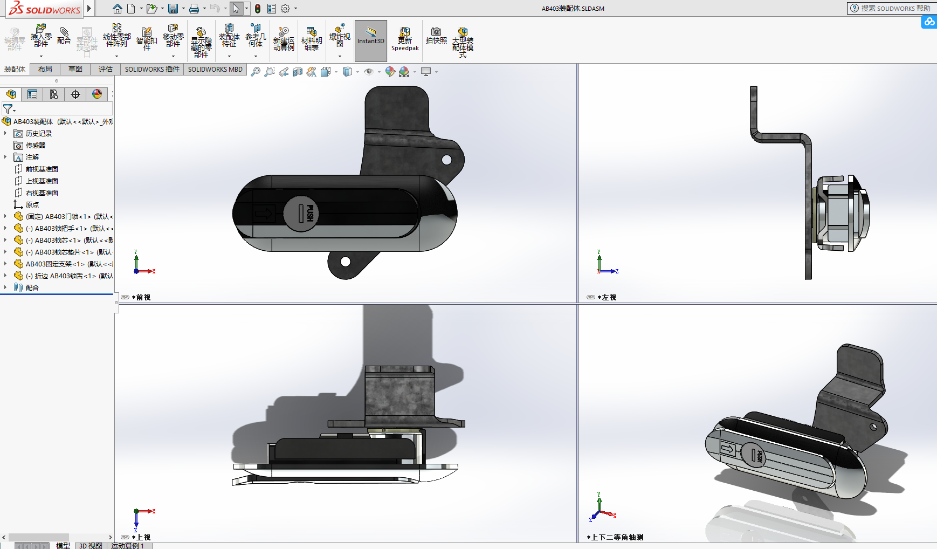This screenshot has width=937, height=549.
Task: Click 移动零部件 (Move Component) tool
Action: [173, 37]
